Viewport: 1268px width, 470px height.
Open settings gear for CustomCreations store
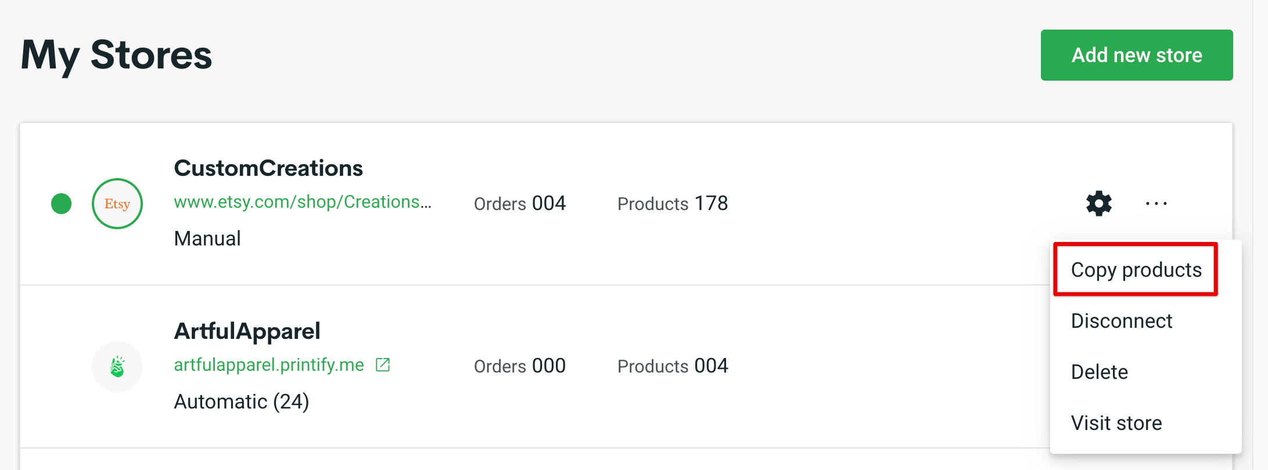point(1098,204)
